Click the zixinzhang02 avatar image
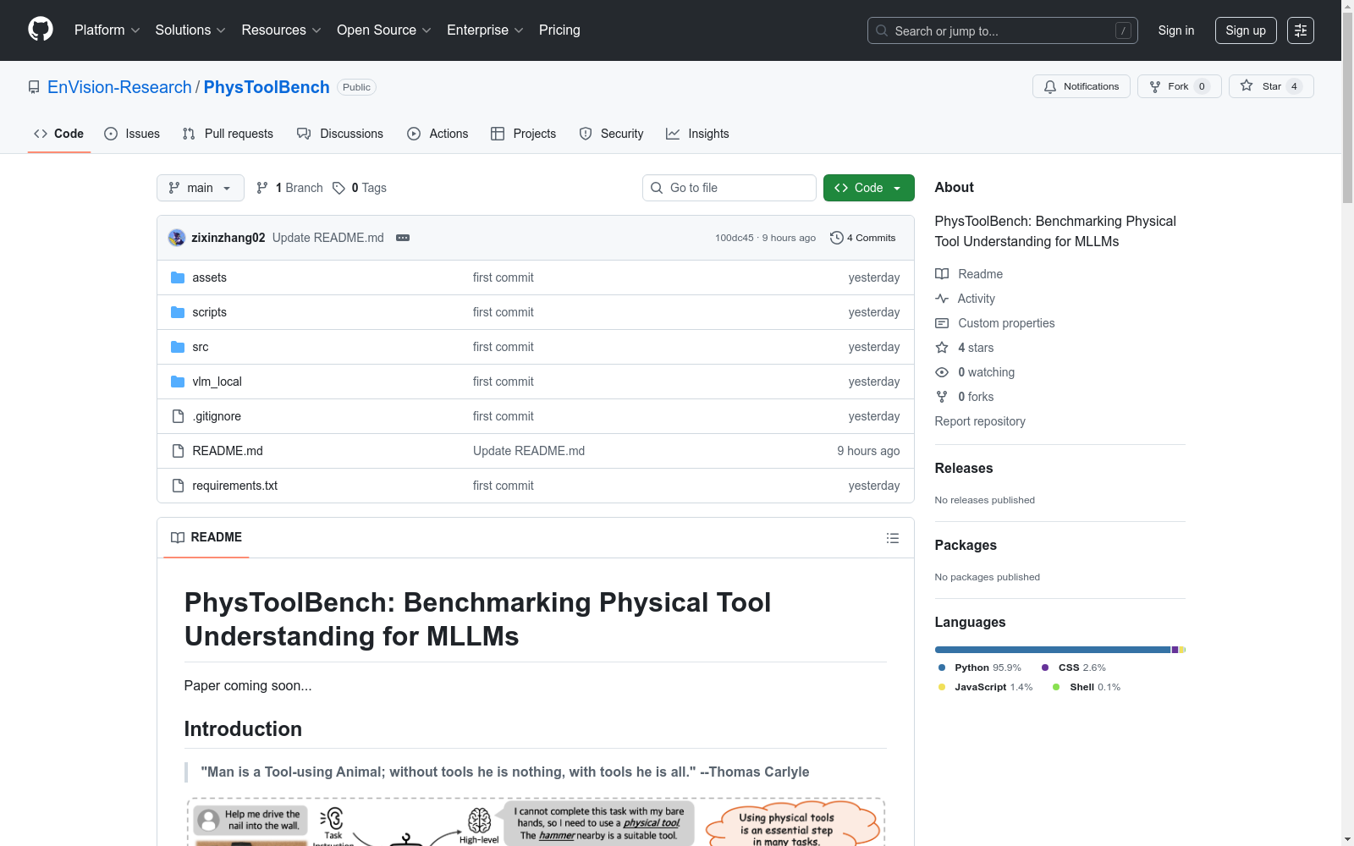The height and width of the screenshot is (846, 1354). click(177, 238)
